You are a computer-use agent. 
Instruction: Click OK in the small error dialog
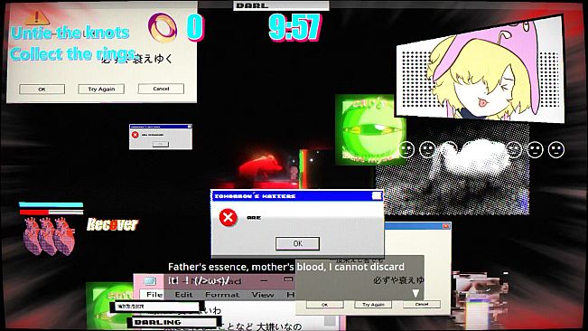click(x=161, y=144)
